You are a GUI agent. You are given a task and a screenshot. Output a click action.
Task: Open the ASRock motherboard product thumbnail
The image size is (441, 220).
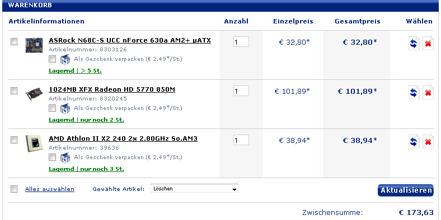[x=34, y=45]
